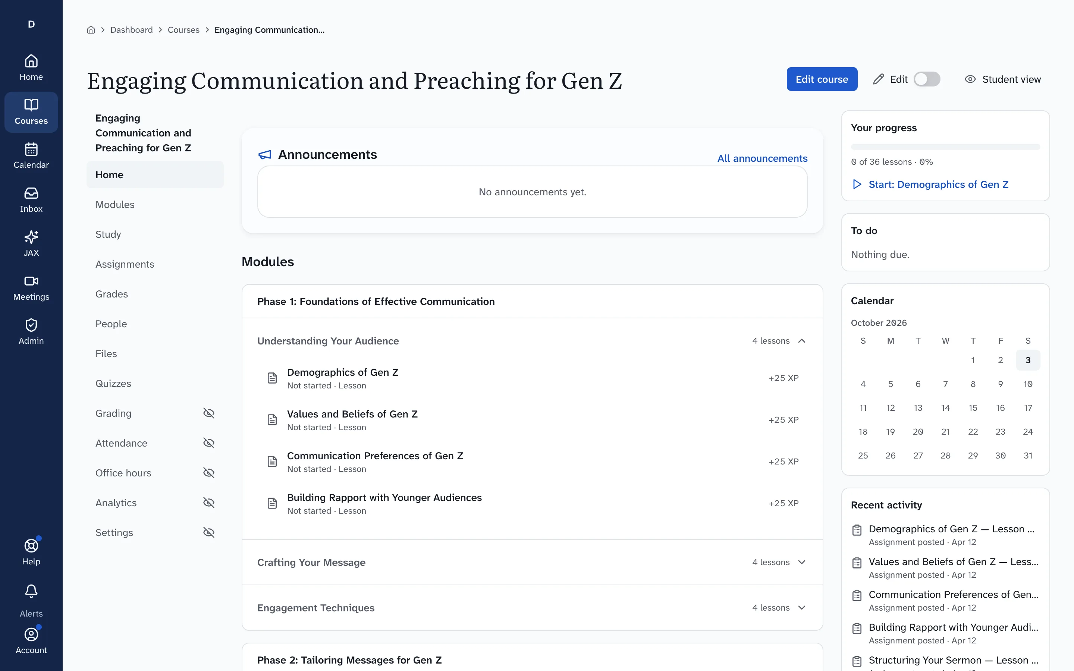
Task: Toggle visibility of the Settings nav item
Action: 208,532
